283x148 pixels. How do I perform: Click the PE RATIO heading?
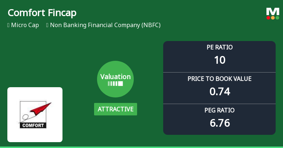(x=219, y=47)
